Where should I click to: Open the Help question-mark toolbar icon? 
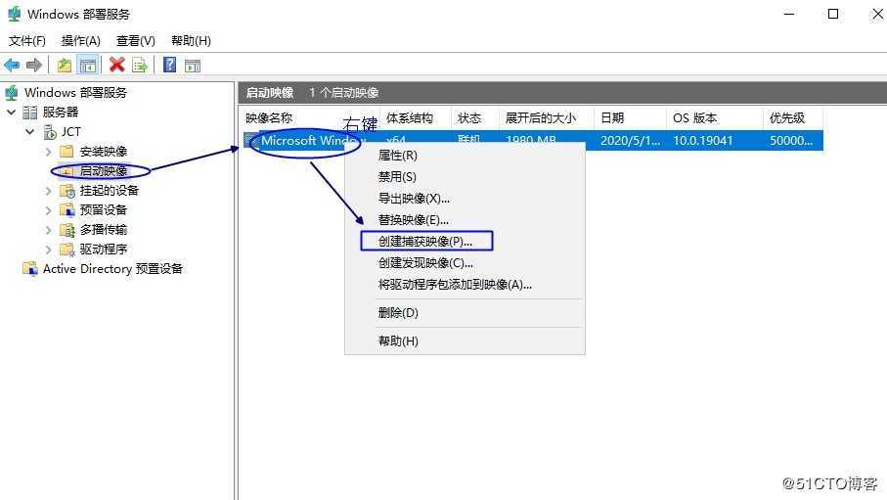point(169,65)
